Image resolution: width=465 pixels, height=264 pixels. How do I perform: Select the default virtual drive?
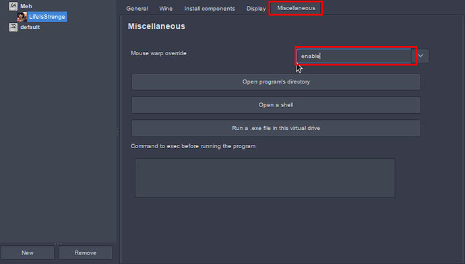[x=30, y=27]
